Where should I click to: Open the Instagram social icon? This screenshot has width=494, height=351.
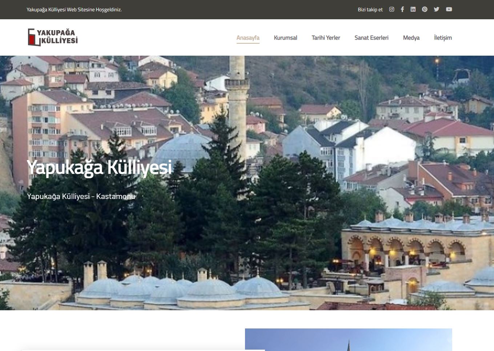391,9
